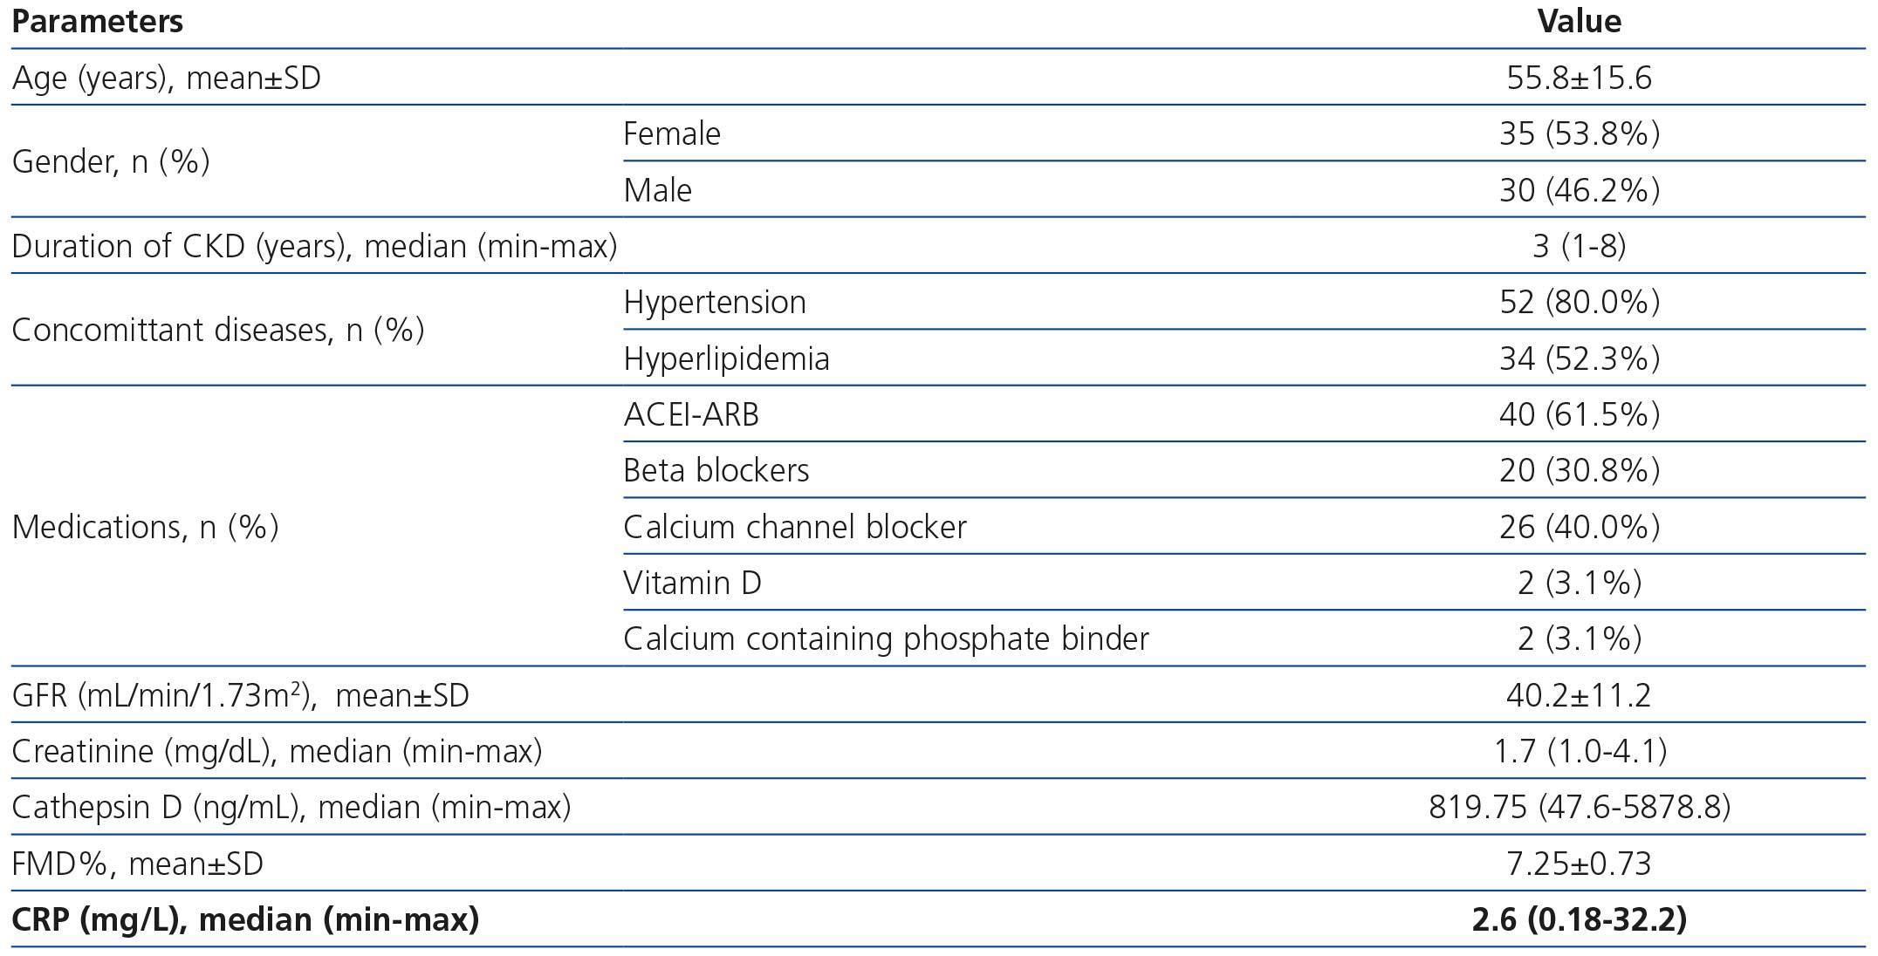Click the Female row label

(x=672, y=134)
